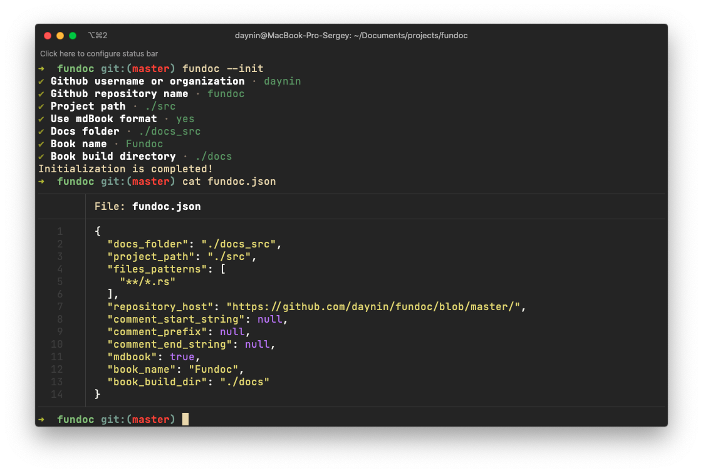This screenshot has height=473, width=703.
Task: Click the checkmark beside Github username or organization
Action: point(41,81)
